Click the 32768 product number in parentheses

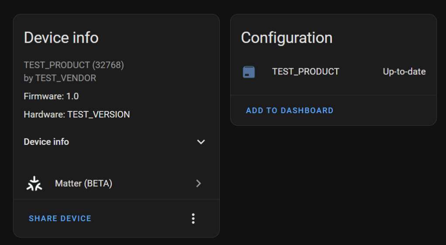[108, 65]
